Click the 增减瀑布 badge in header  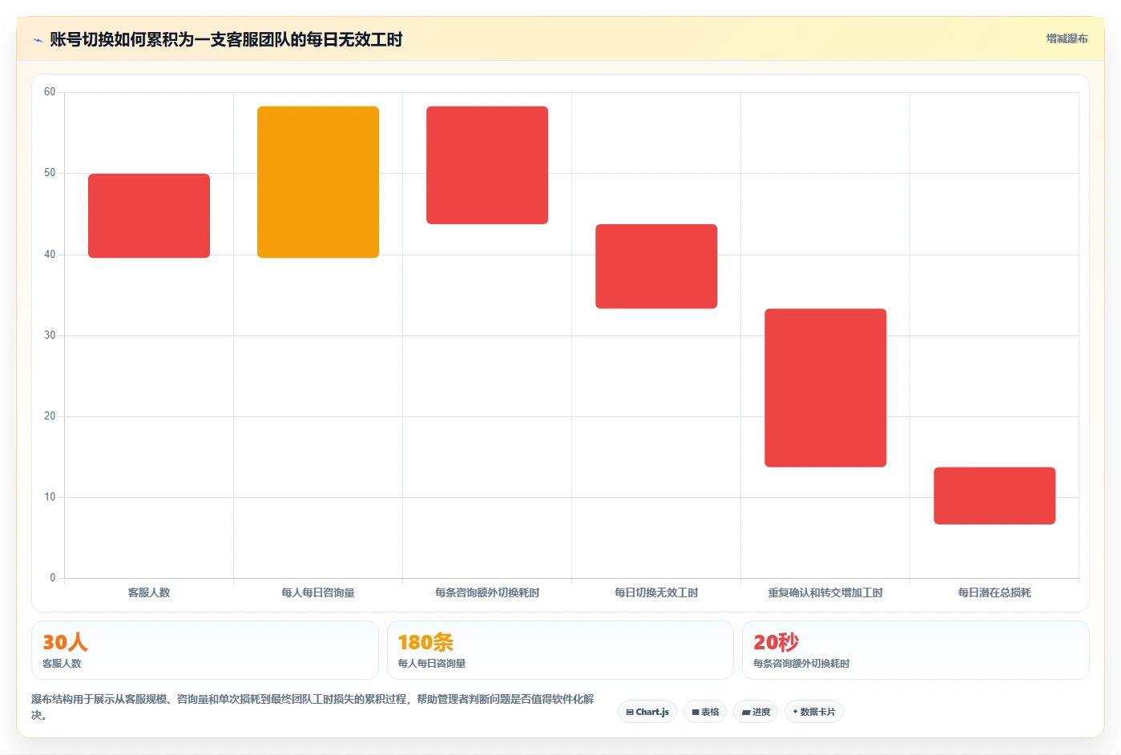tap(1067, 38)
